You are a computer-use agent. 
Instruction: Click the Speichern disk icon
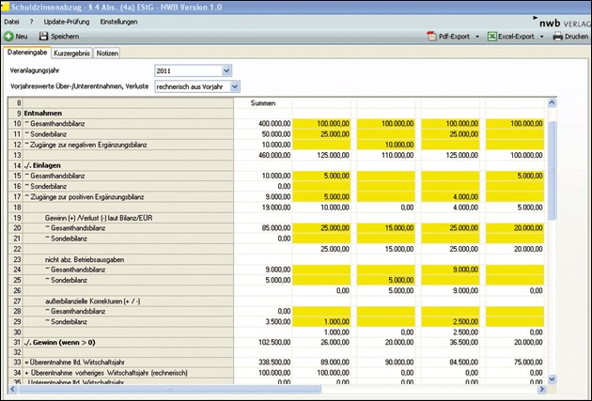(43, 36)
